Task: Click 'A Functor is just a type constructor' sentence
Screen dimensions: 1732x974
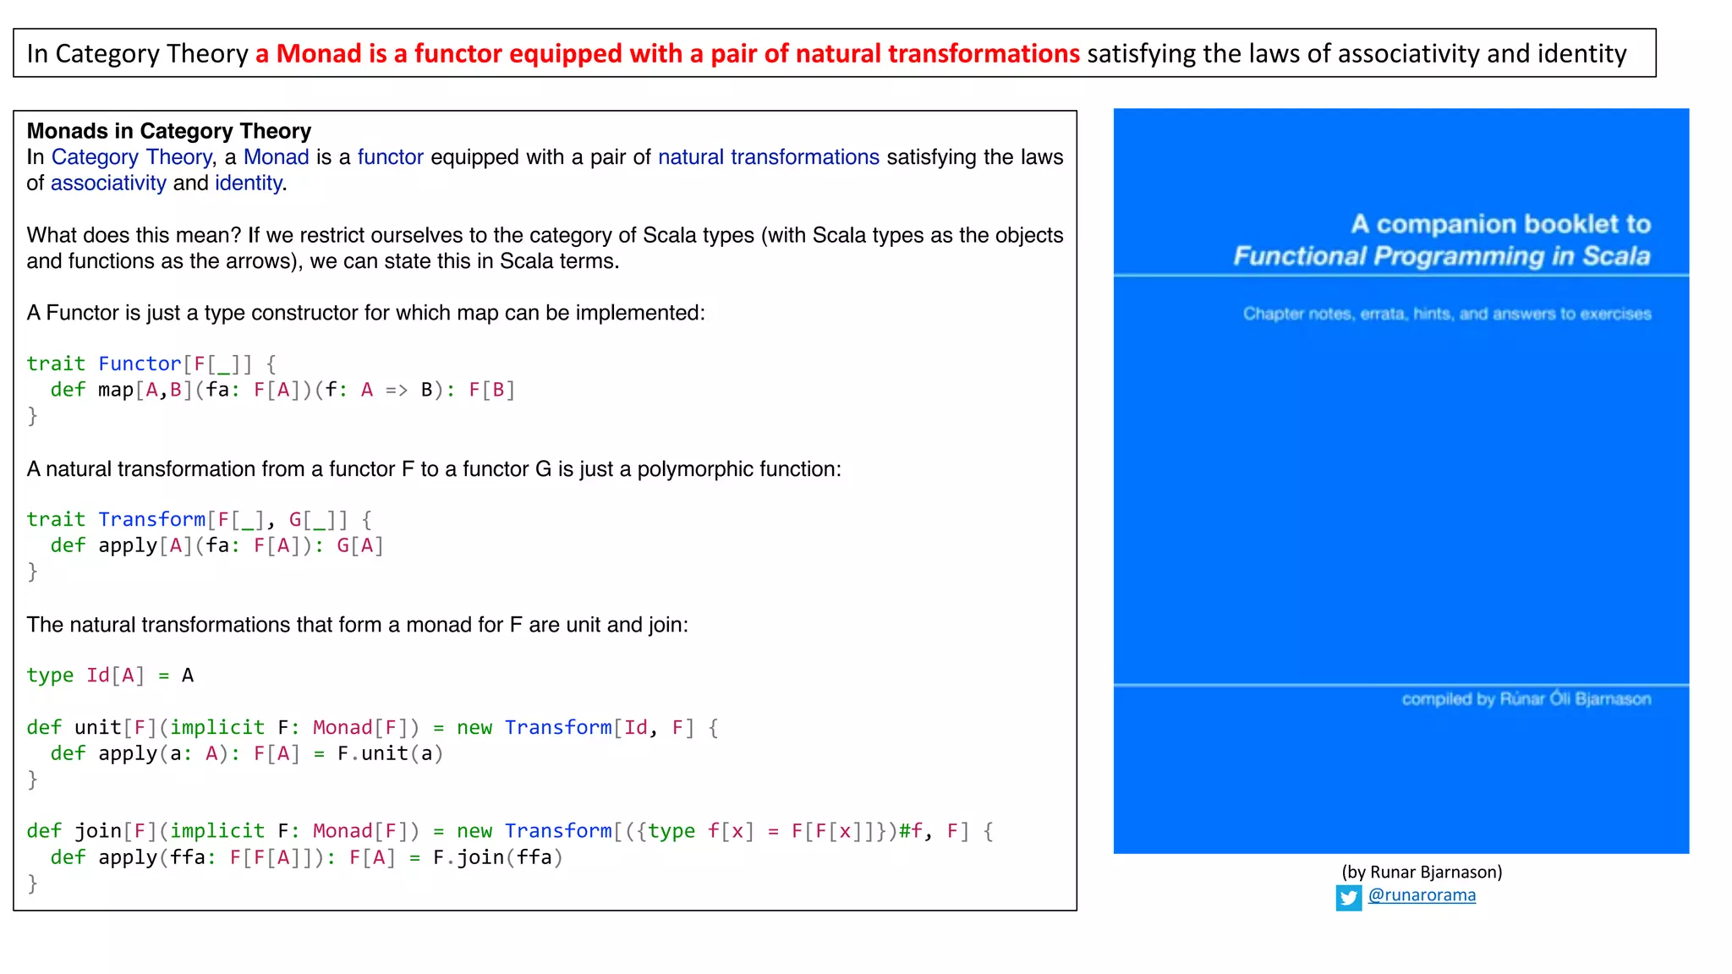Action: (366, 313)
